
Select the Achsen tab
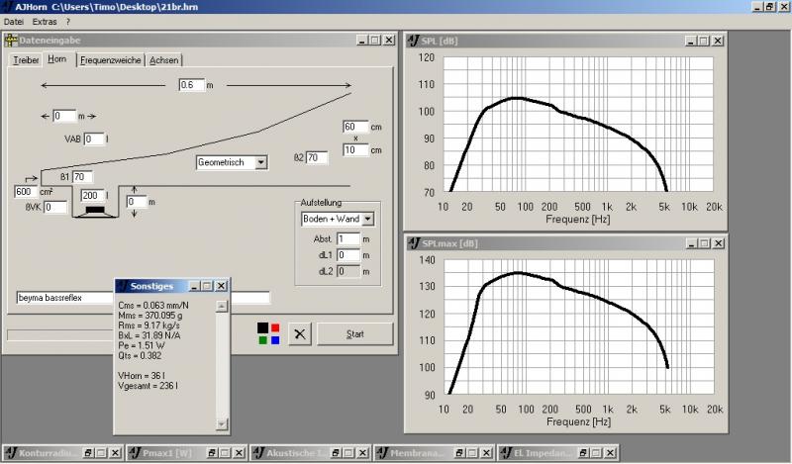pos(164,60)
